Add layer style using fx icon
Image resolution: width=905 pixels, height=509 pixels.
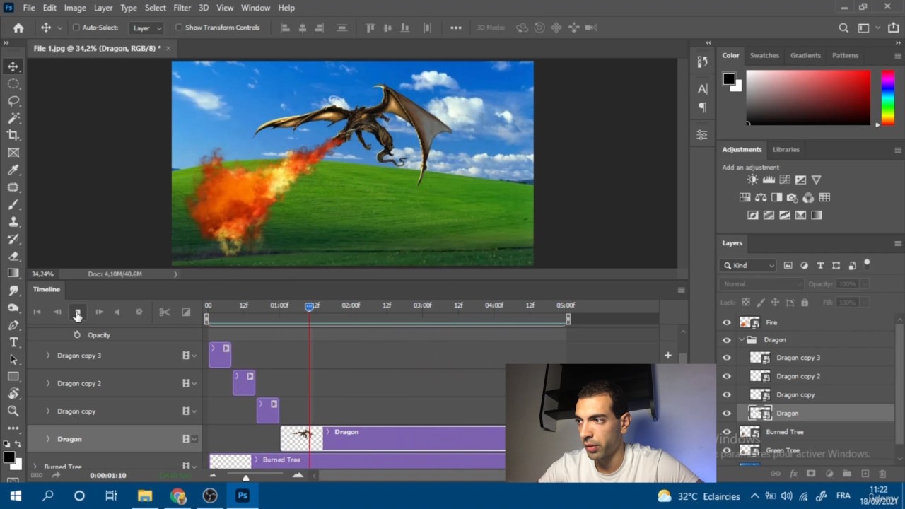(x=793, y=474)
